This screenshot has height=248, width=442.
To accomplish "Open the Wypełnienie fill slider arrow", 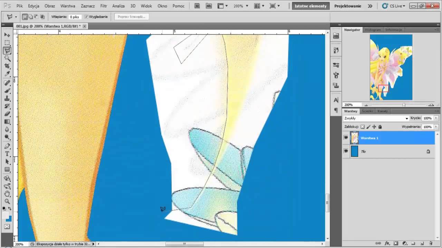I will coord(436,127).
